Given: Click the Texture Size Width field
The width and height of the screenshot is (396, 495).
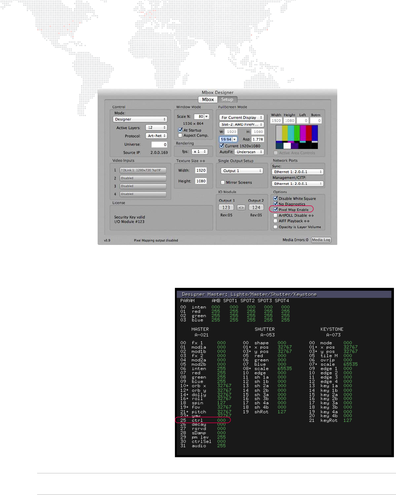Looking at the screenshot, I should click(201, 170).
